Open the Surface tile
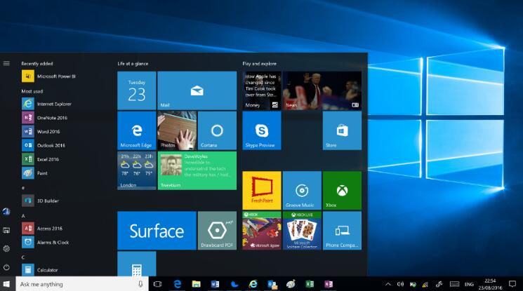Image resolution: width=523 pixels, height=291 pixels. coord(157,231)
